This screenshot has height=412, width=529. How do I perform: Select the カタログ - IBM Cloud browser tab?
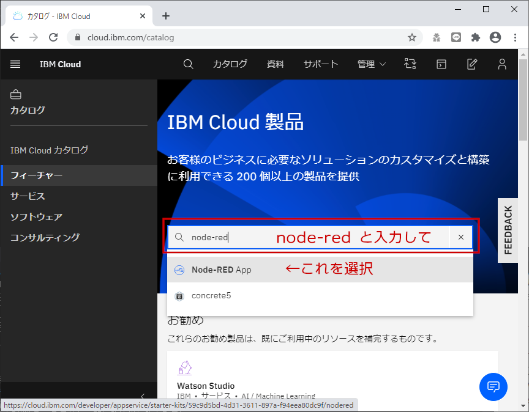79,16
